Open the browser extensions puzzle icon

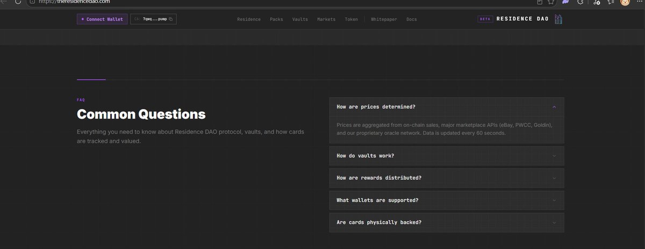[580, 2]
